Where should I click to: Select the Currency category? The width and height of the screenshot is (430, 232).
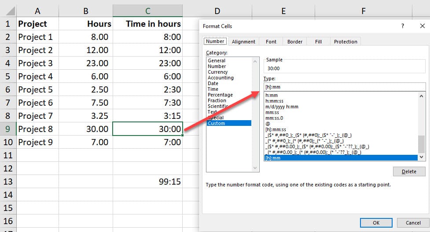(x=217, y=72)
